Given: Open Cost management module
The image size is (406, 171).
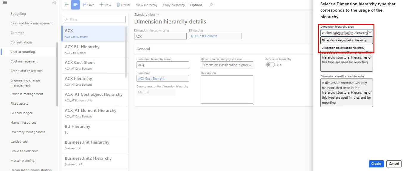Looking at the screenshot, I should (x=24, y=61).
